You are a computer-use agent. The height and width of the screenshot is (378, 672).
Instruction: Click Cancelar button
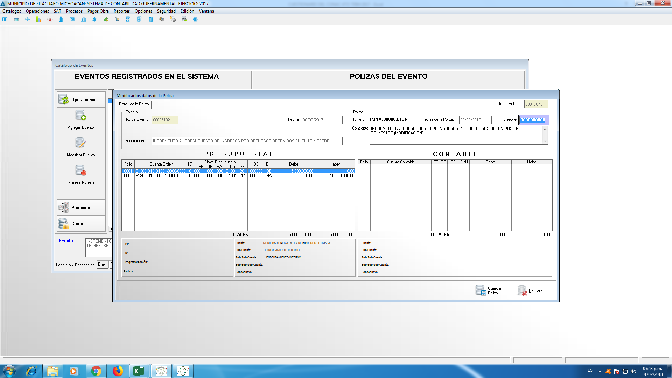tap(531, 290)
